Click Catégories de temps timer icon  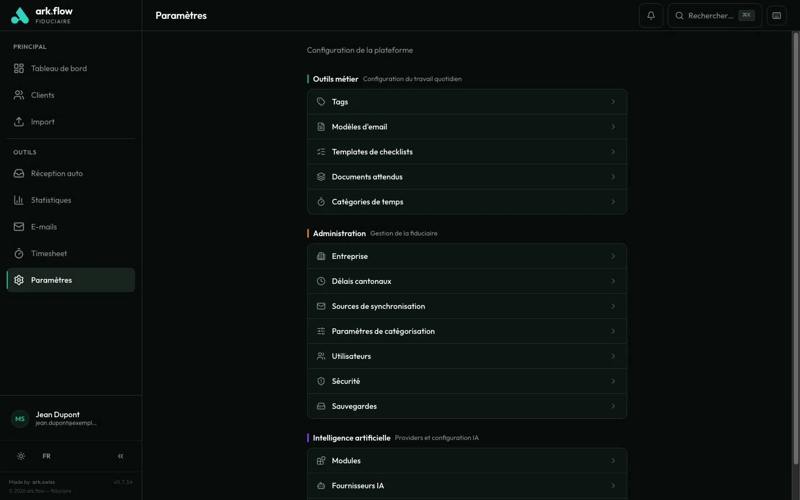point(321,202)
